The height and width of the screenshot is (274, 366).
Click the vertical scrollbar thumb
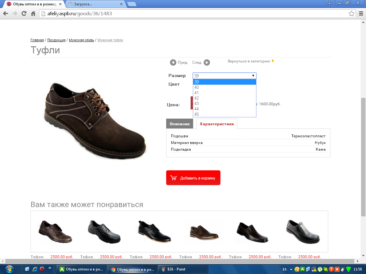(363, 157)
